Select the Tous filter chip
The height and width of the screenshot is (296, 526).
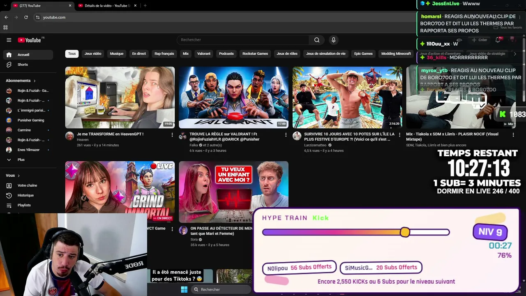click(72, 54)
